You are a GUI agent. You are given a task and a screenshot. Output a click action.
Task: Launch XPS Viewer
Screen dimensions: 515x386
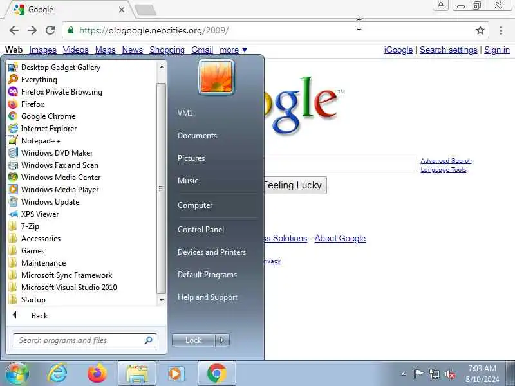[13, 214]
